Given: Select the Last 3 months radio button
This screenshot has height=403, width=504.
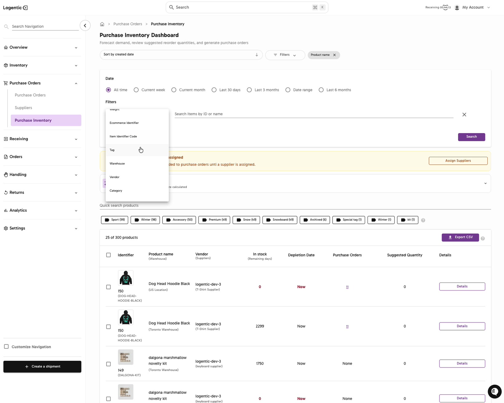Looking at the screenshot, I should [249, 90].
